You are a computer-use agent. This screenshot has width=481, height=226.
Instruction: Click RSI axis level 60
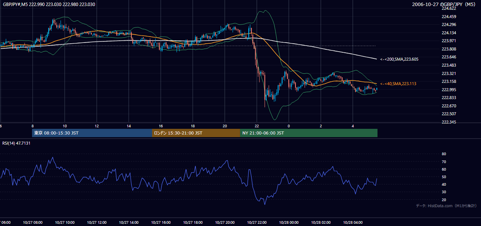click(444, 169)
